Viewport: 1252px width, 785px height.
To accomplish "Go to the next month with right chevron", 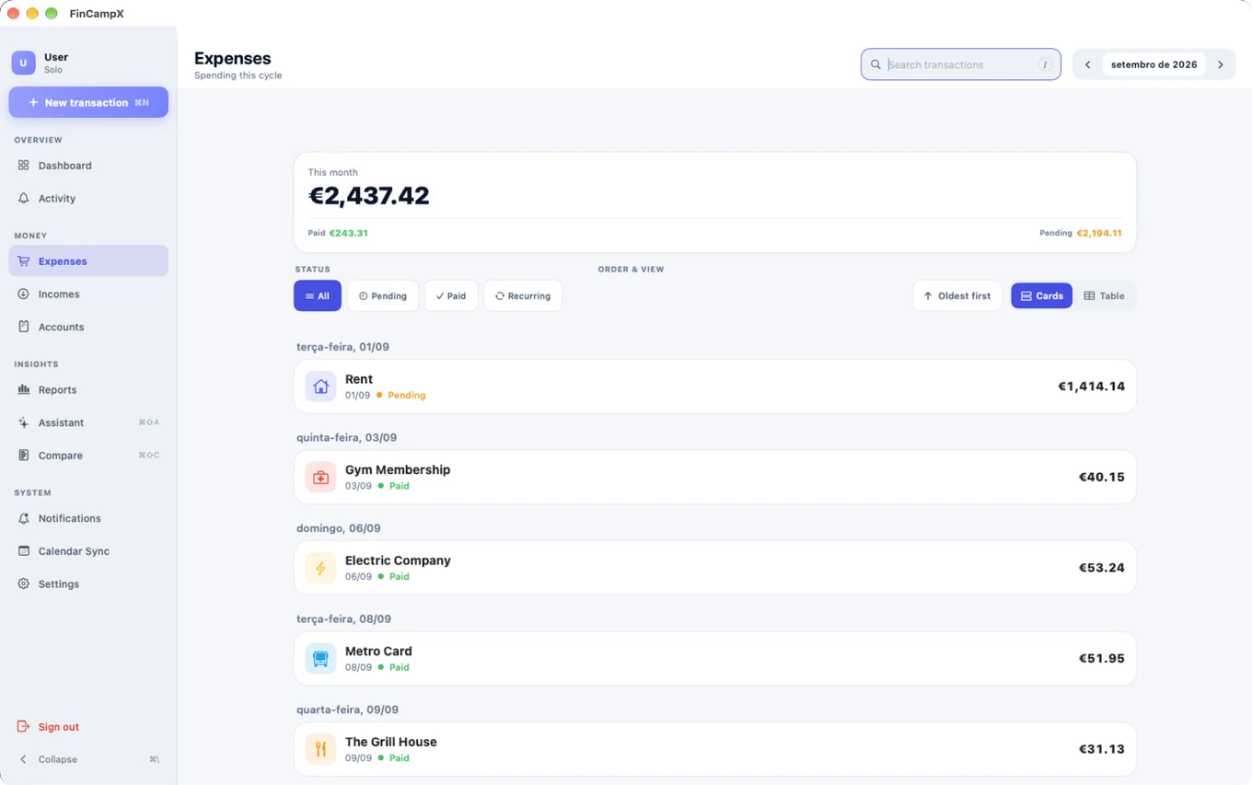I will point(1221,64).
